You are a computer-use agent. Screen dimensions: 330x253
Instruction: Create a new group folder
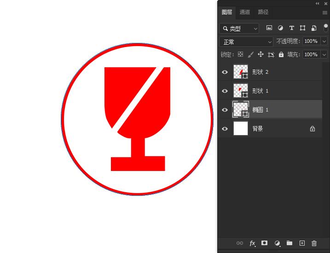coord(289,243)
